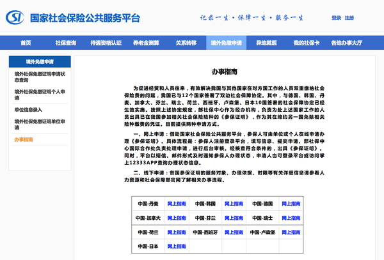Viewport: 384px width, 260px height.
Task: Click the 中国-德国 table cell
Action: (262, 204)
